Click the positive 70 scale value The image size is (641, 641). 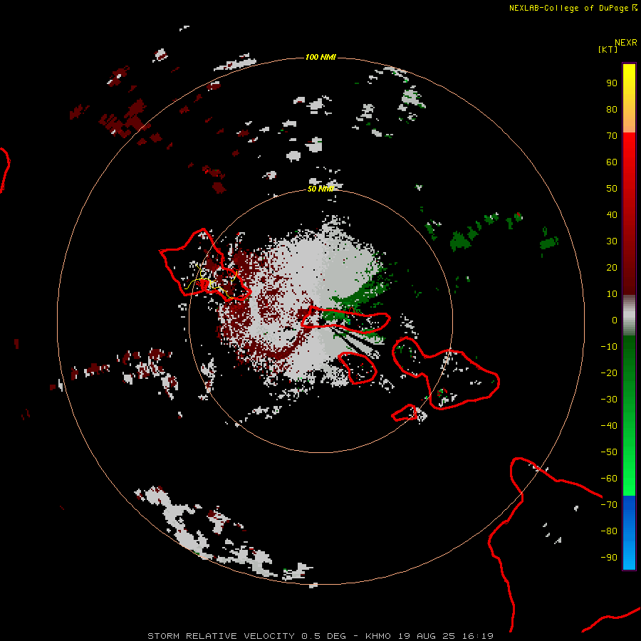coord(612,136)
